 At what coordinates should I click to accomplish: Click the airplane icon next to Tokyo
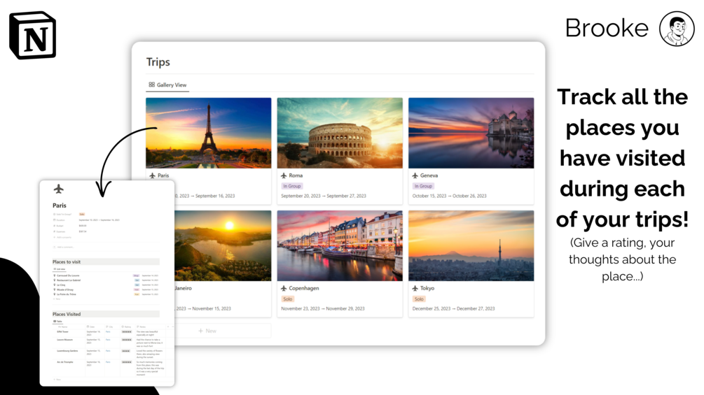(415, 289)
